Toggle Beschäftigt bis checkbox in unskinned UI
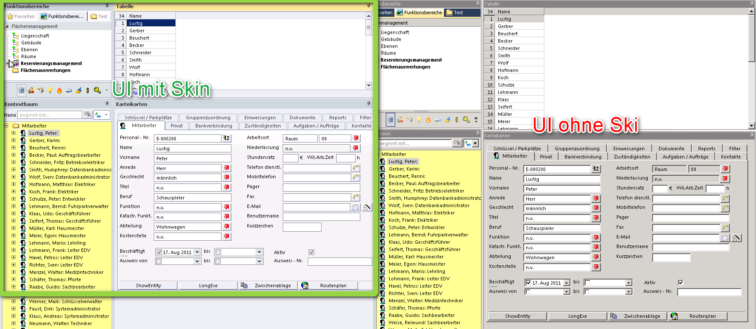Viewport: 756px width, 329px height. [x=587, y=283]
